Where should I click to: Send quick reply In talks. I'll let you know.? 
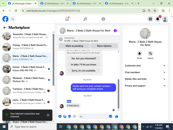click(84, 64)
